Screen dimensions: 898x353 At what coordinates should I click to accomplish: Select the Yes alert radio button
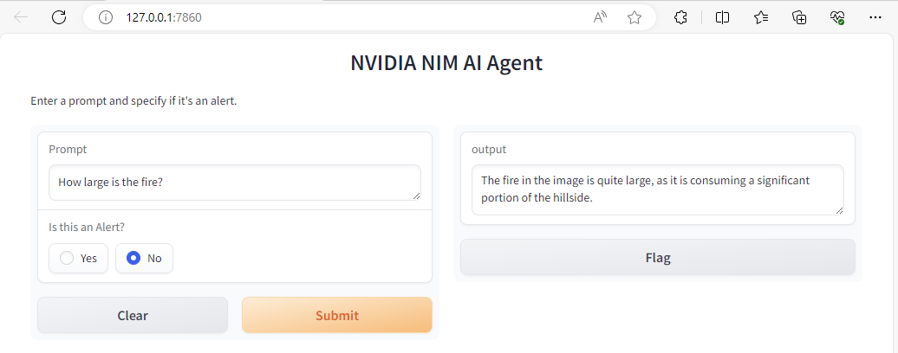coord(68,258)
